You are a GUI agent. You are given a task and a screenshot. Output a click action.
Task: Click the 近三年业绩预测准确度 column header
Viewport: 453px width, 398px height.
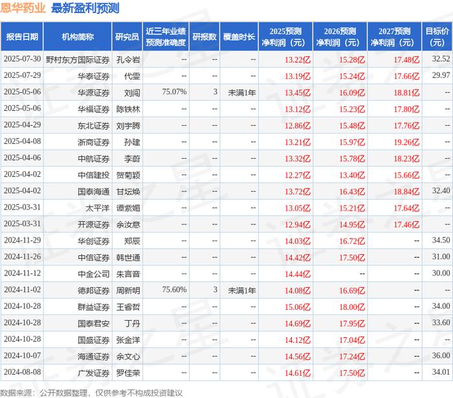pyautogui.click(x=166, y=37)
